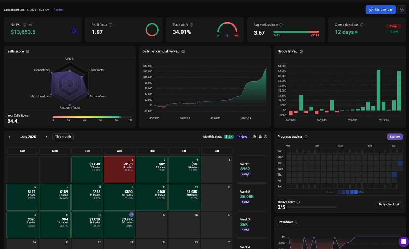The height and width of the screenshot is (249, 409).
Task: Open the Daily checklist button
Action: tap(389, 204)
